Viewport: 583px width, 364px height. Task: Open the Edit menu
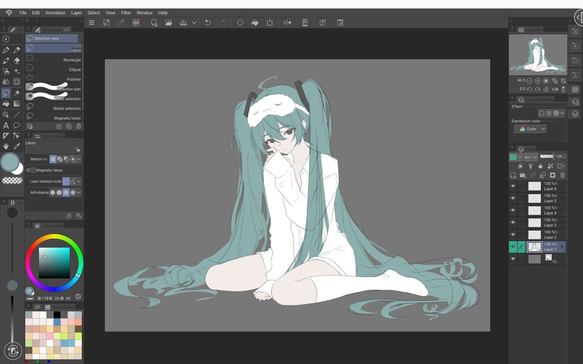(x=36, y=13)
